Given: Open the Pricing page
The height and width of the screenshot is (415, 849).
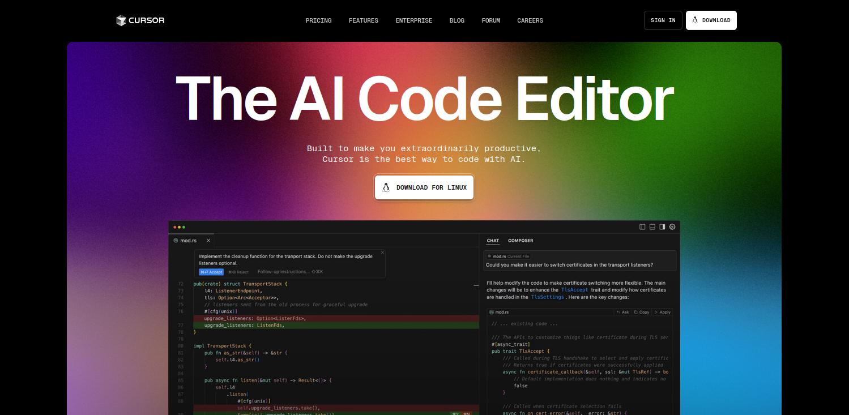Looking at the screenshot, I should click(319, 20).
